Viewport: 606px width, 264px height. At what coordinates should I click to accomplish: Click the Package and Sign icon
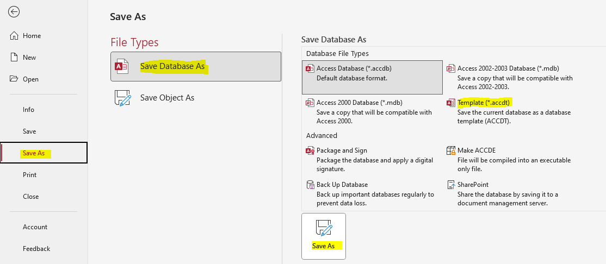[x=310, y=150]
